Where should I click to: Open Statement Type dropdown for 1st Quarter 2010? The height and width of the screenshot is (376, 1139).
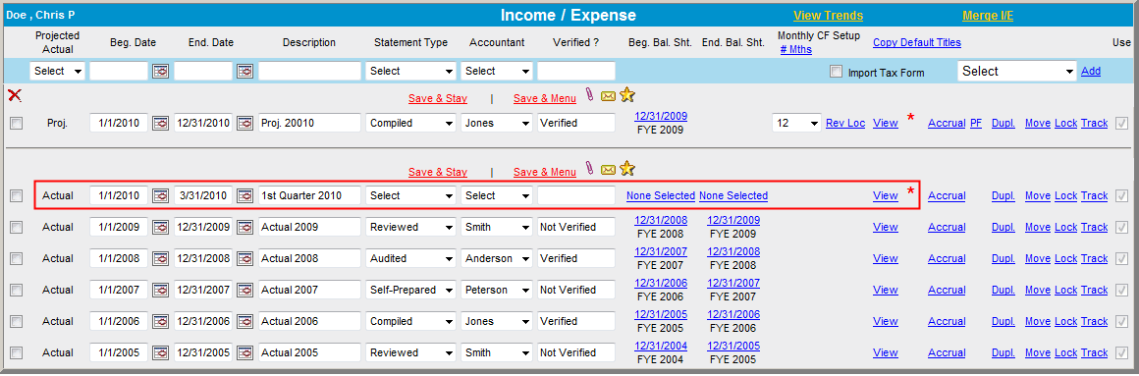pyautogui.click(x=411, y=196)
